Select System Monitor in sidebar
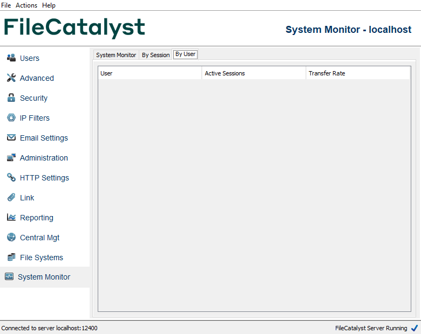 (x=44, y=277)
